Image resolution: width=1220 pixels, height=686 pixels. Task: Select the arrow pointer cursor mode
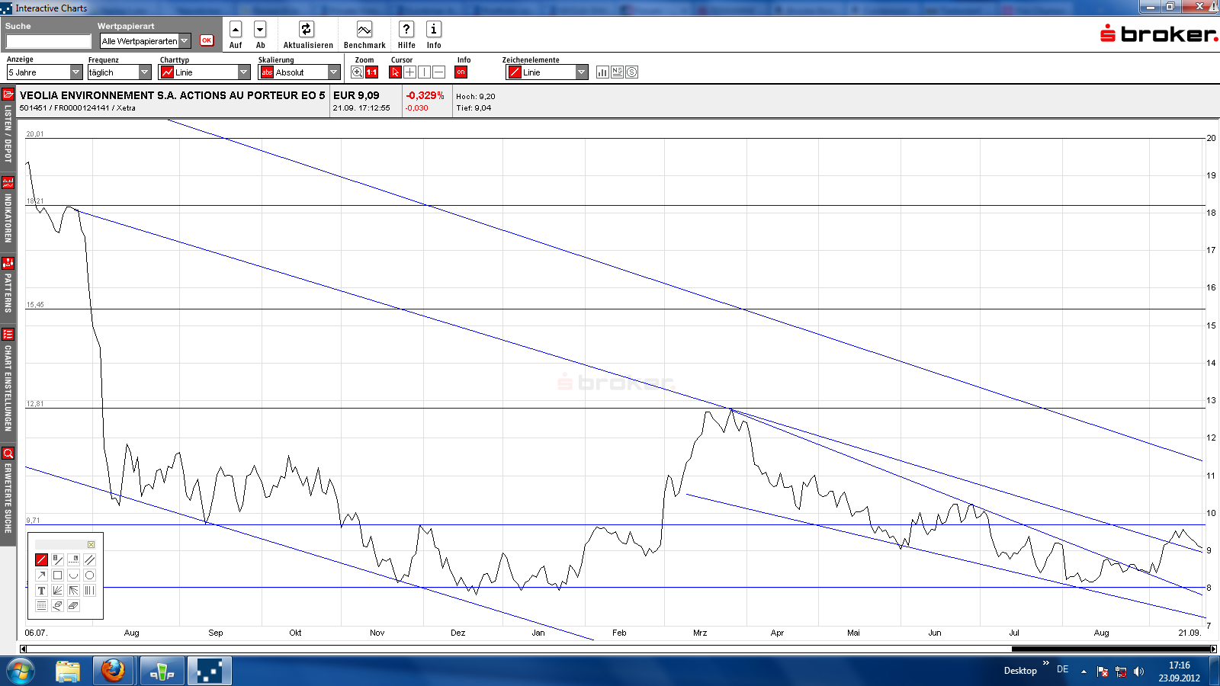click(x=395, y=72)
